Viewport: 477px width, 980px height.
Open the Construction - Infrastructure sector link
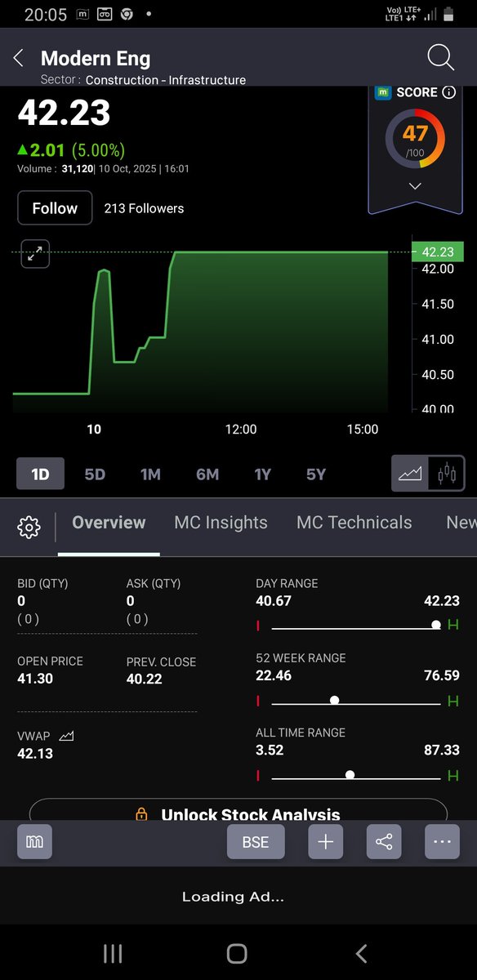tap(166, 80)
